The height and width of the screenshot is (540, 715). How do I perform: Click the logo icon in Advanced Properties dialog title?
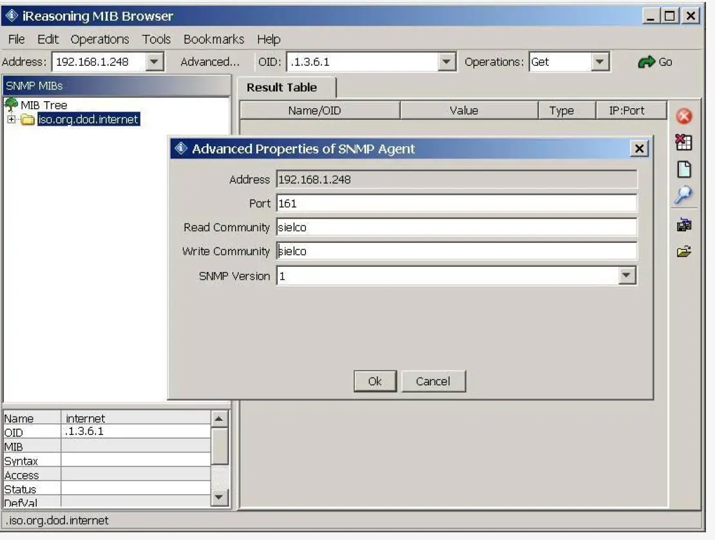pyautogui.click(x=181, y=148)
